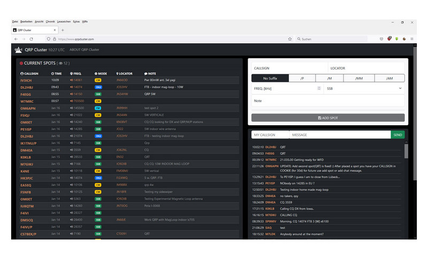Click the green SEND button

pos(398,135)
